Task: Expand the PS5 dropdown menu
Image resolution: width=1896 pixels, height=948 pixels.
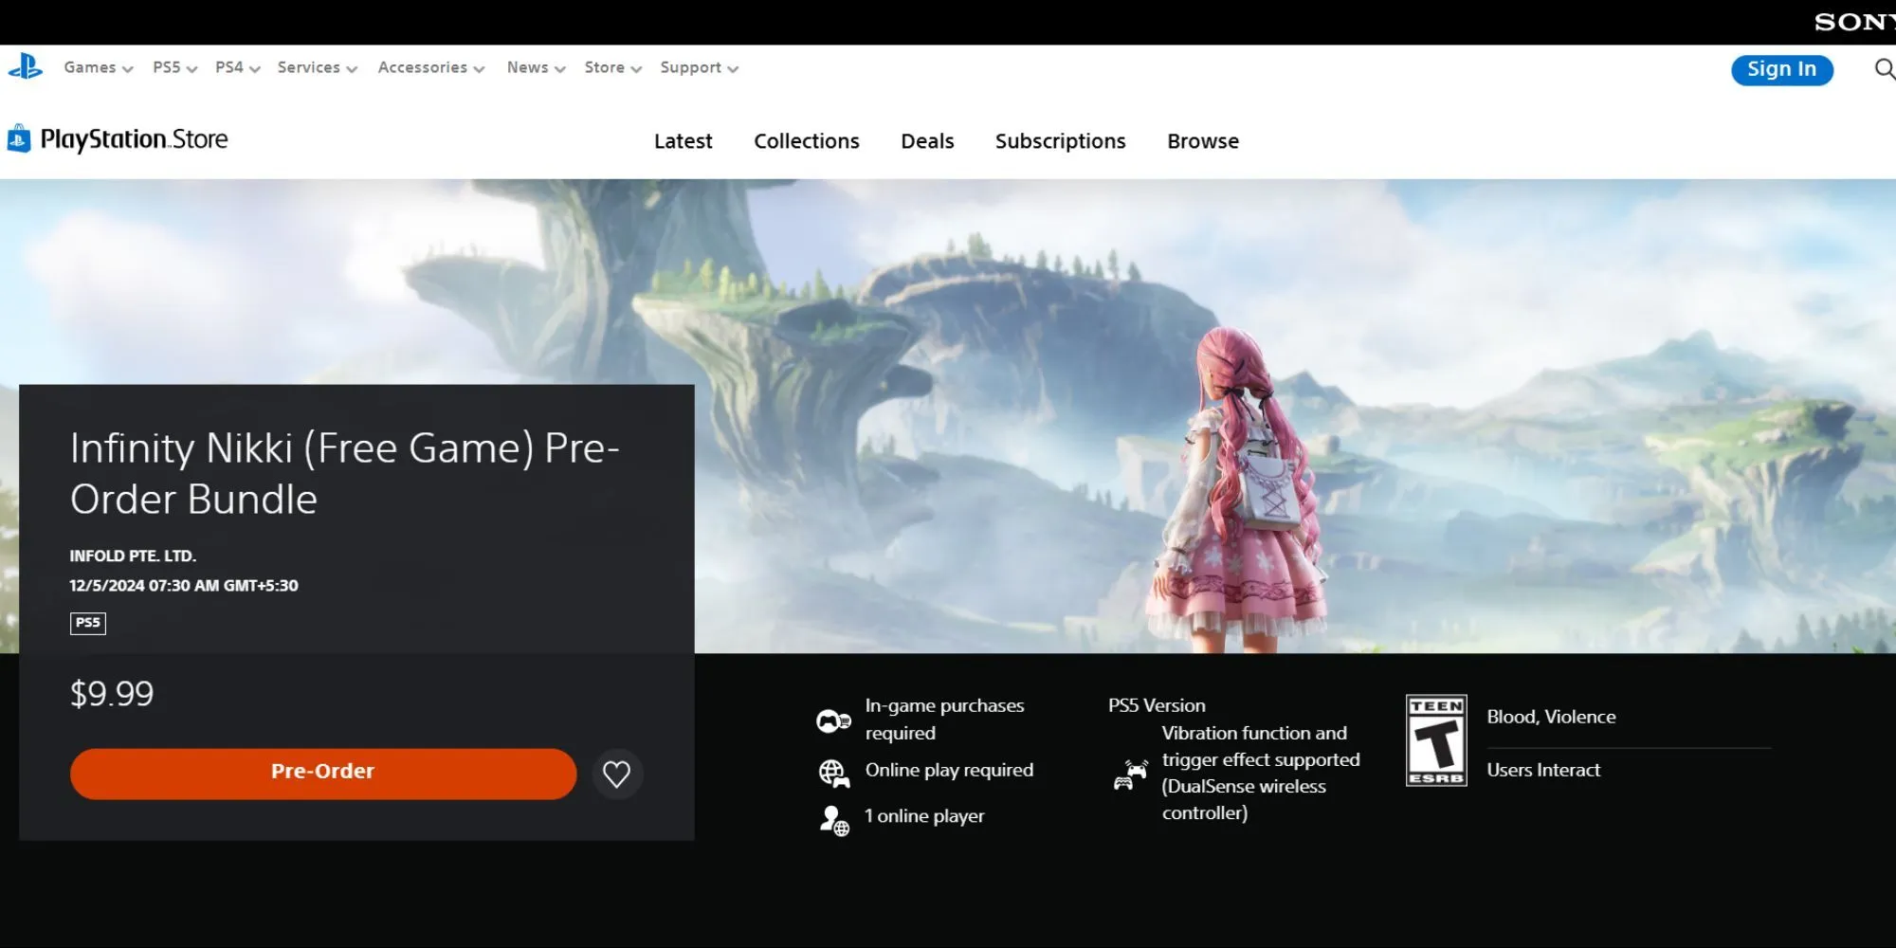Action: coord(175,68)
